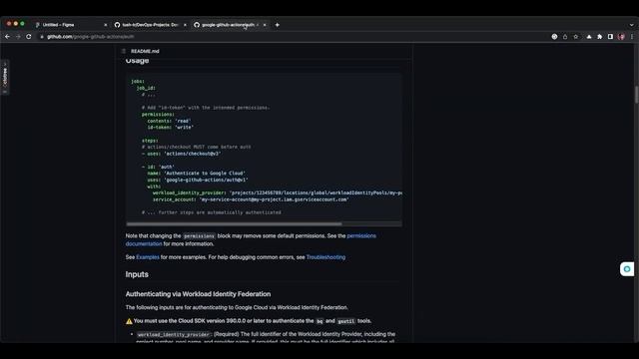The height and width of the screenshot is (359, 639).
Task: Open the Extensions puzzle menu
Action: click(599, 37)
